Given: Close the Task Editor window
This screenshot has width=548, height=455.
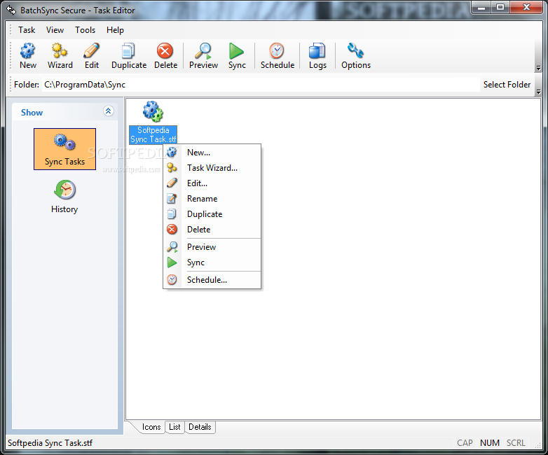Looking at the screenshot, I should 526,7.
